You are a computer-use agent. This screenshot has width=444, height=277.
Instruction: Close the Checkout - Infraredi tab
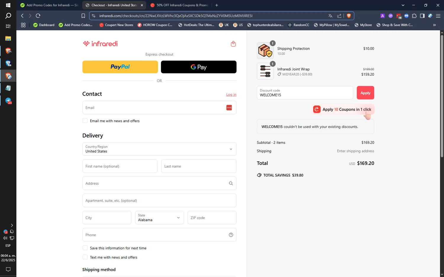tap(142, 5)
